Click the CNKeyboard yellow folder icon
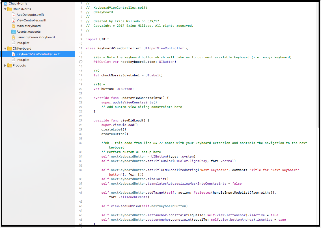Screen dimensions: 321x228 [9, 48]
